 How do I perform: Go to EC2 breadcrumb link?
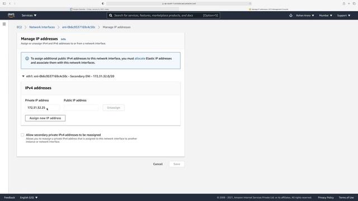pos(19,27)
